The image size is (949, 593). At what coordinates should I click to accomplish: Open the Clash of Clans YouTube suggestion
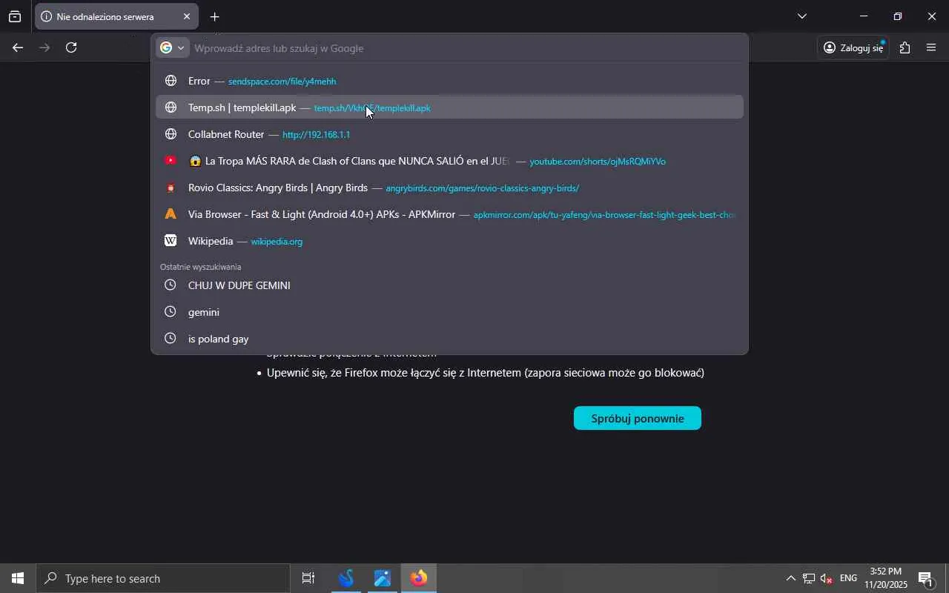[449, 161]
